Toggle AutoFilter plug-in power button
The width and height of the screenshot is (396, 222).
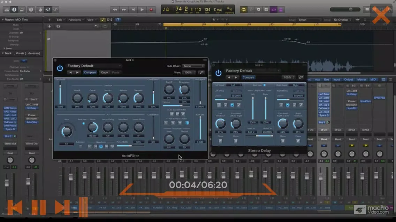[60, 68]
